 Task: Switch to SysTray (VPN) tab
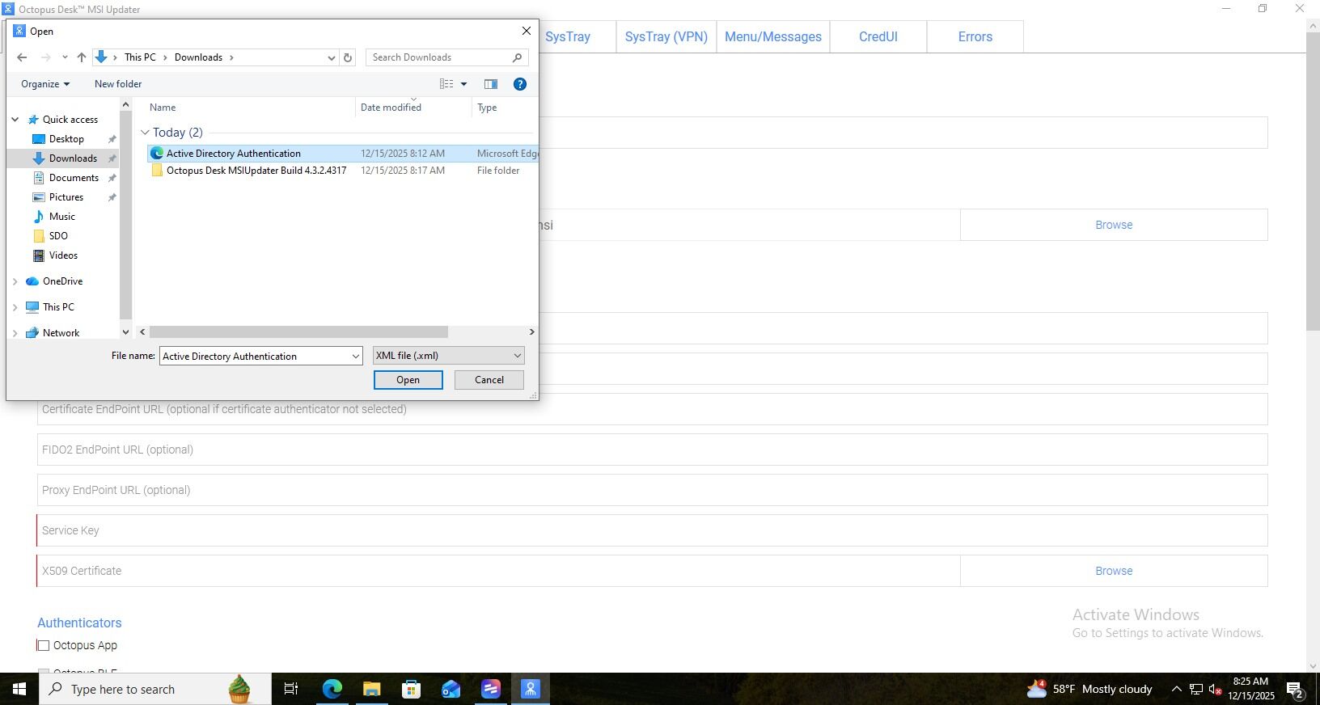(x=666, y=36)
